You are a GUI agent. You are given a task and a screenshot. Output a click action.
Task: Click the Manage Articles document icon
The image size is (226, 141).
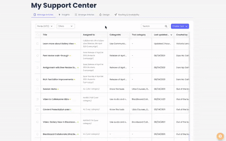(x=35, y=15)
